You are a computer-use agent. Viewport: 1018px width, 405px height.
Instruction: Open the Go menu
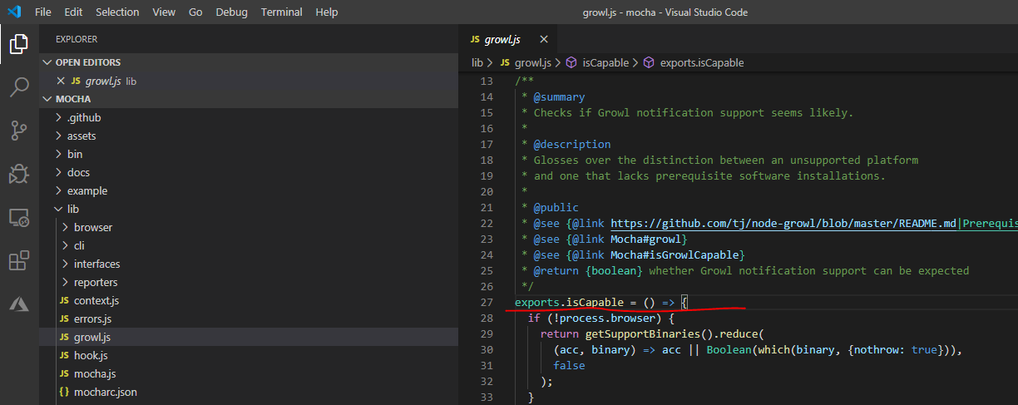point(195,12)
